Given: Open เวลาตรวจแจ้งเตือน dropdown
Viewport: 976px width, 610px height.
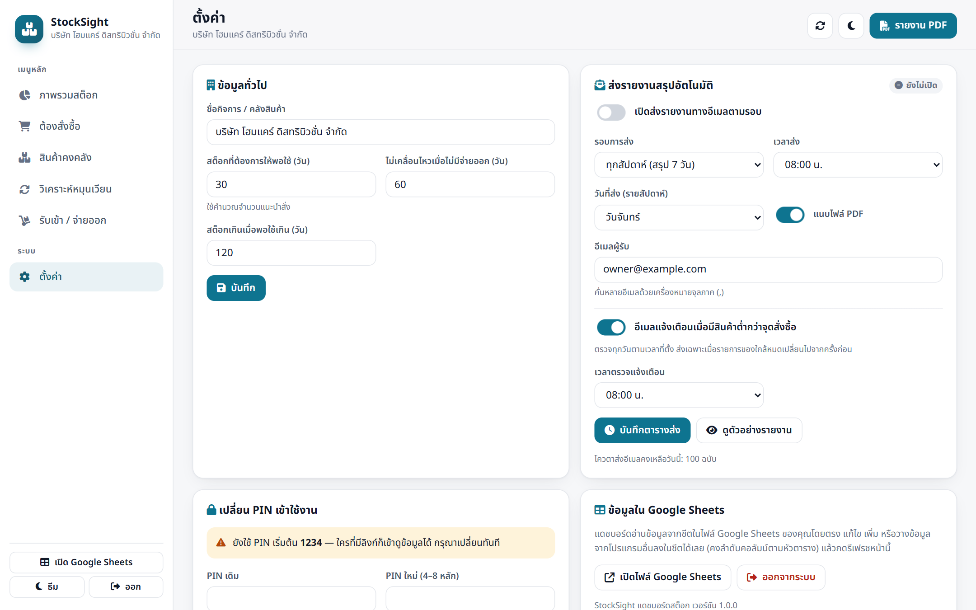Looking at the screenshot, I should coord(679,395).
